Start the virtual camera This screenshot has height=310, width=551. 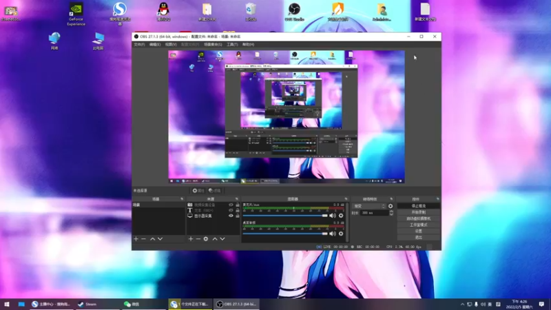pyautogui.click(x=419, y=218)
